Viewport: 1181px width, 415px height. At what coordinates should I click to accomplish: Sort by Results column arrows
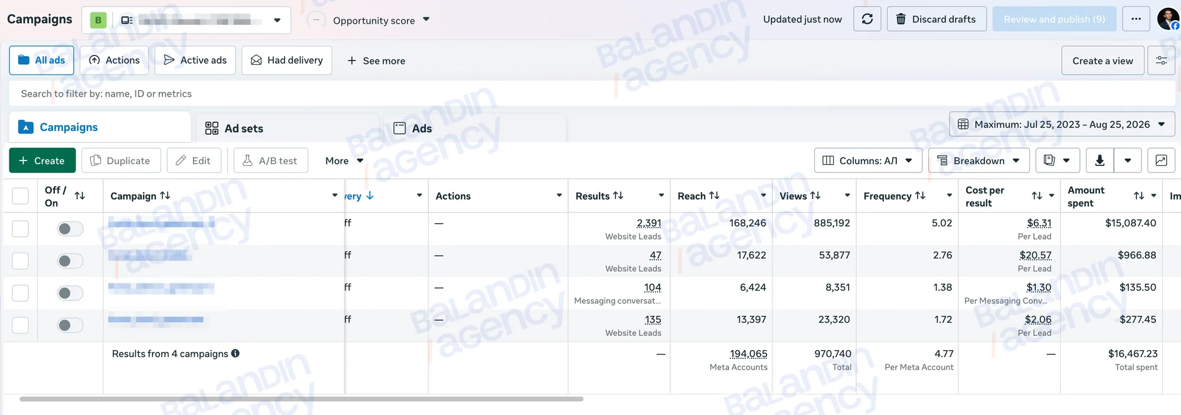tap(618, 195)
